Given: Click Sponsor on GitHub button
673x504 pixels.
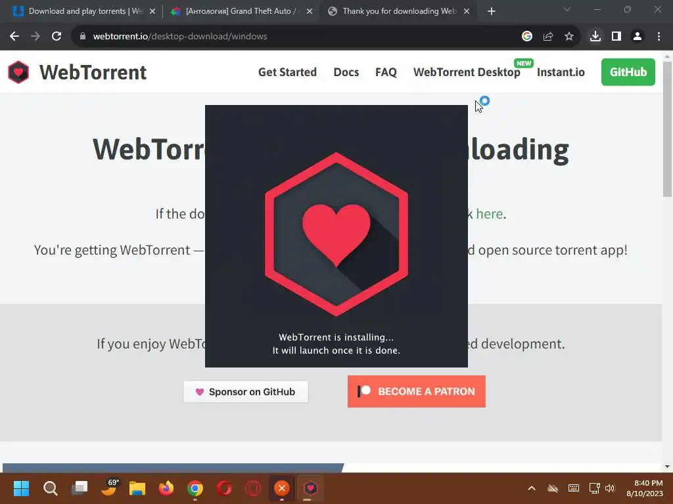Looking at the screenshot, I should pyautogui.click(x=246, y=392).
